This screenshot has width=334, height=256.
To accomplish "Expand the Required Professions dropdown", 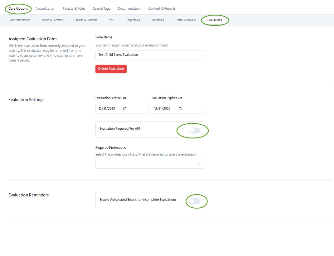I will coord(150,164).
